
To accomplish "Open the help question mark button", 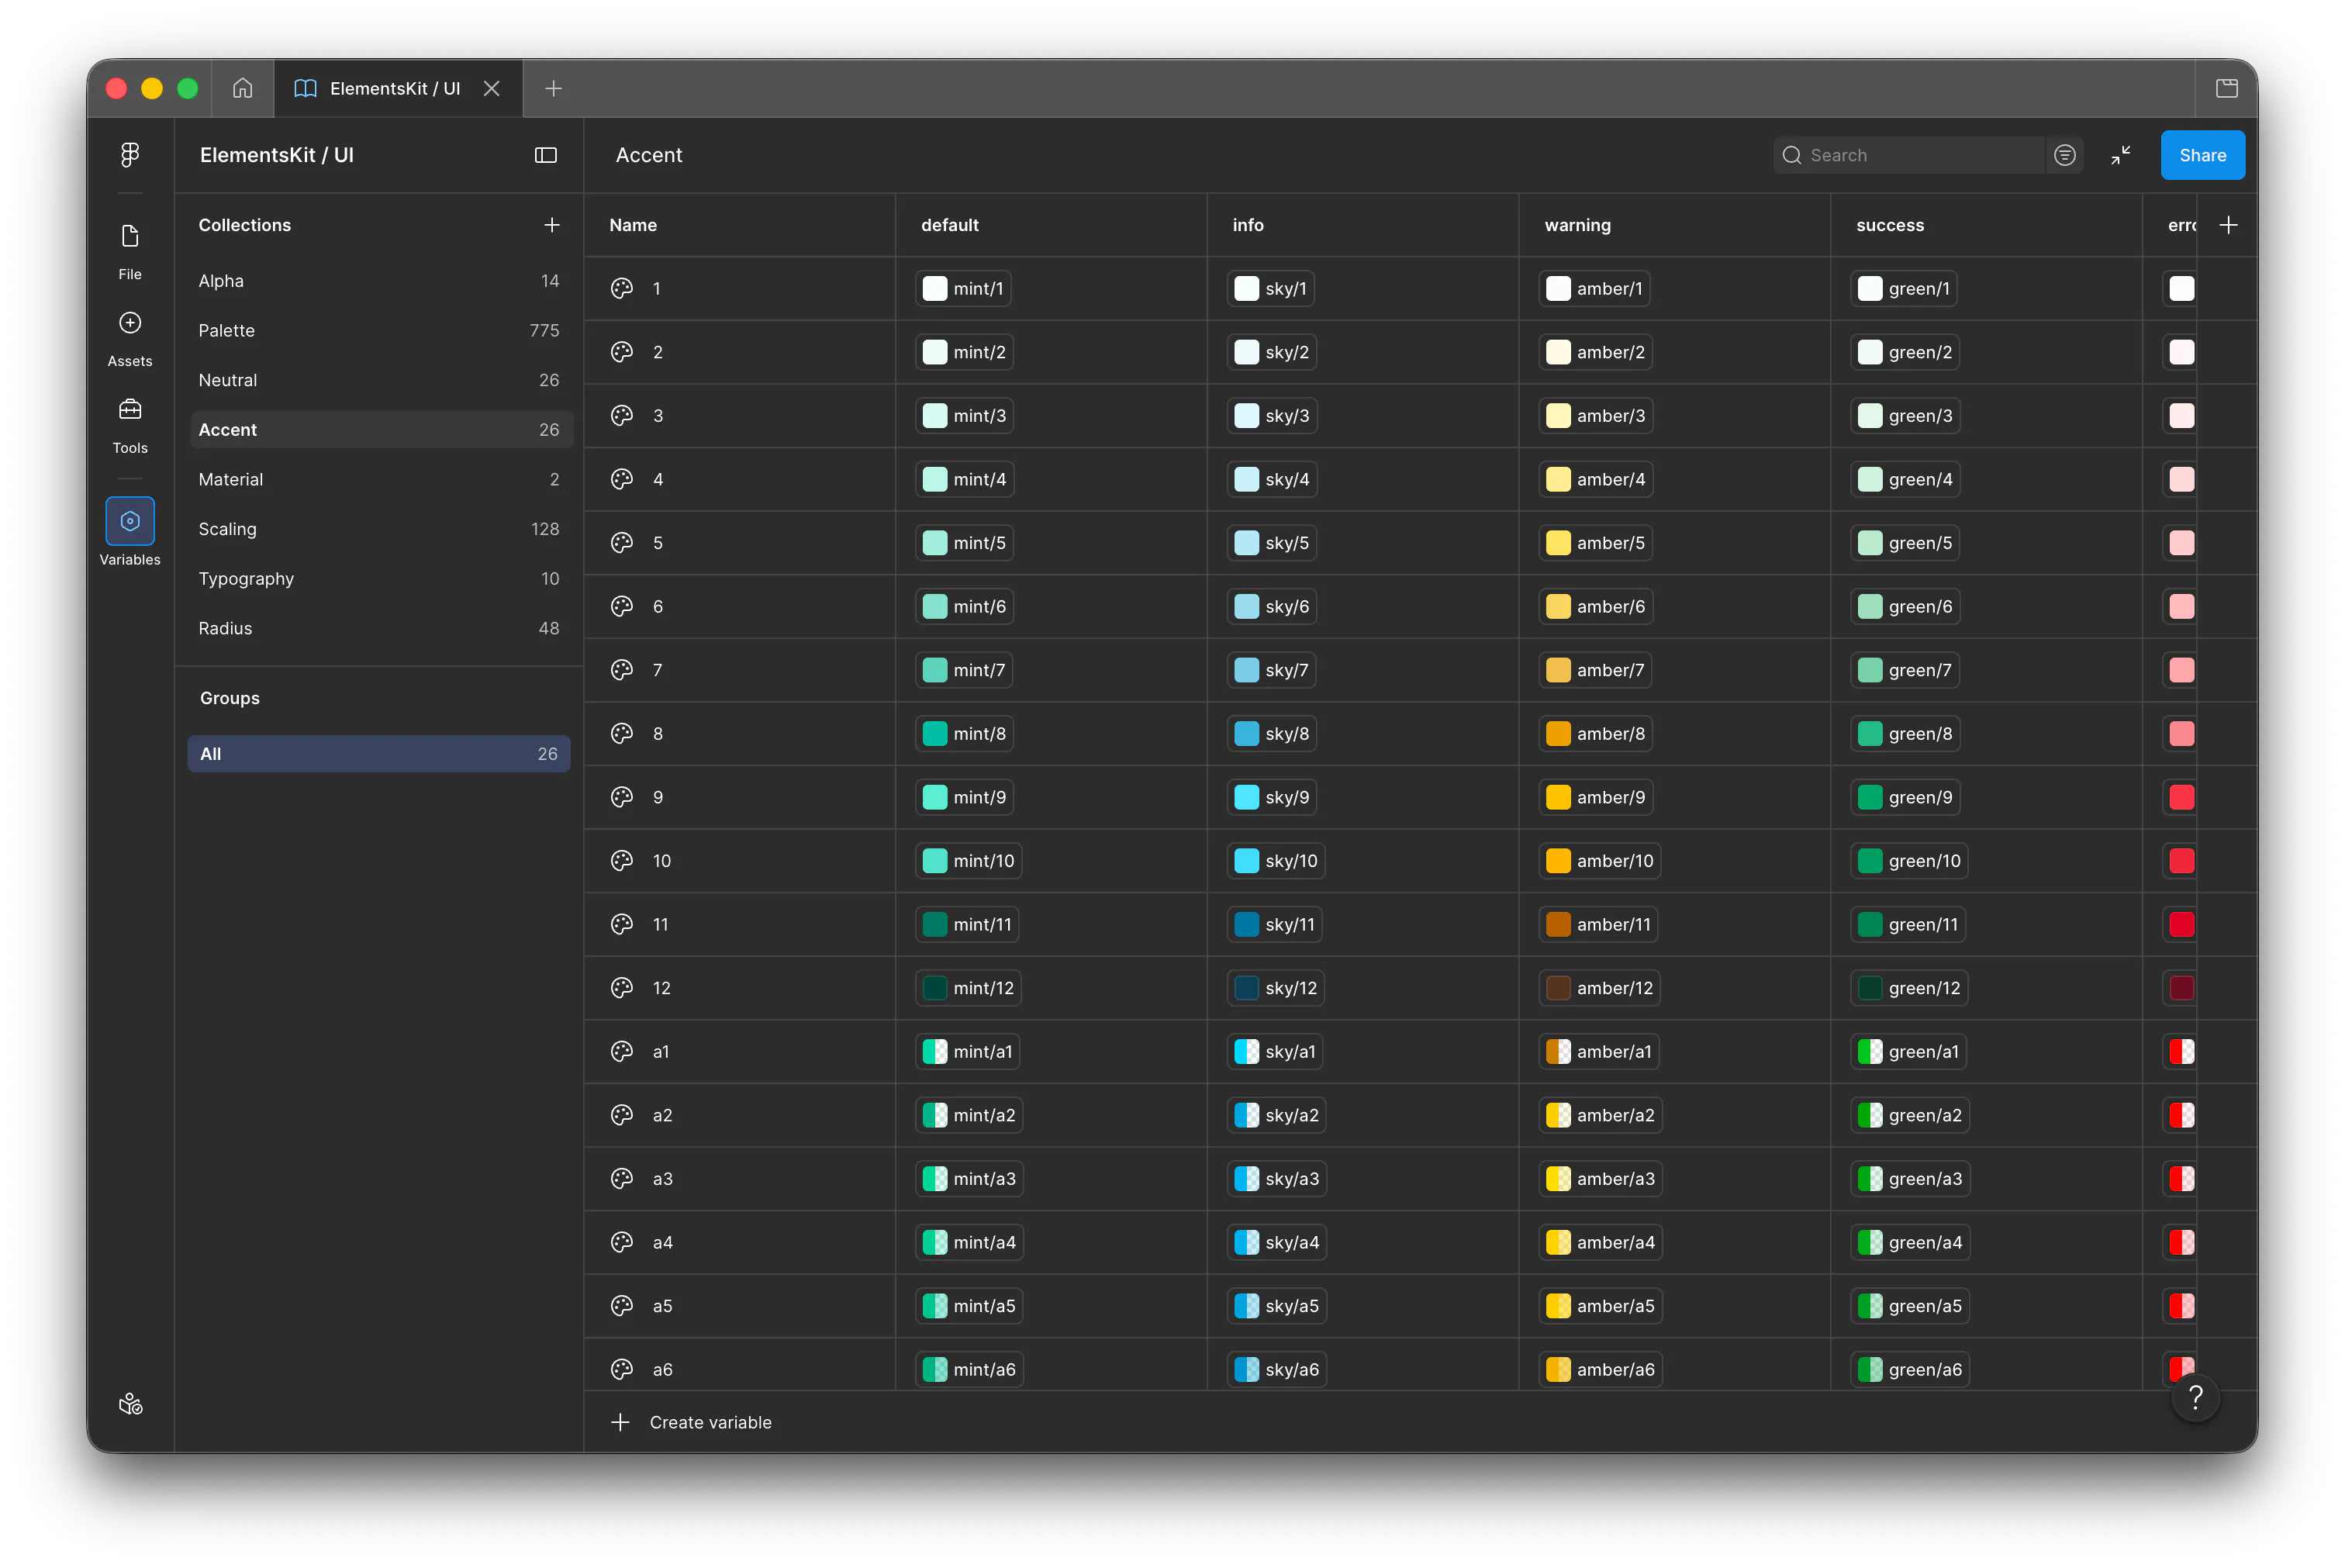I will [x=2195, y=1397].
